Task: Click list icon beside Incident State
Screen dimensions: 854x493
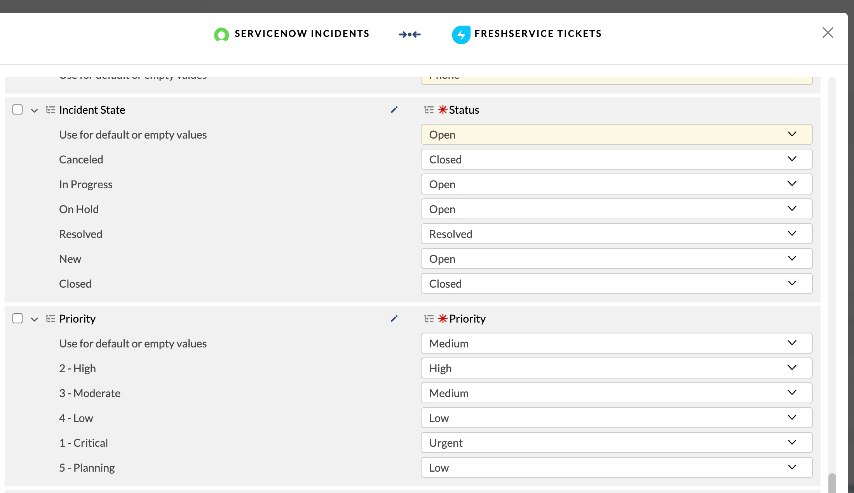Action: [x=51, y=110]
